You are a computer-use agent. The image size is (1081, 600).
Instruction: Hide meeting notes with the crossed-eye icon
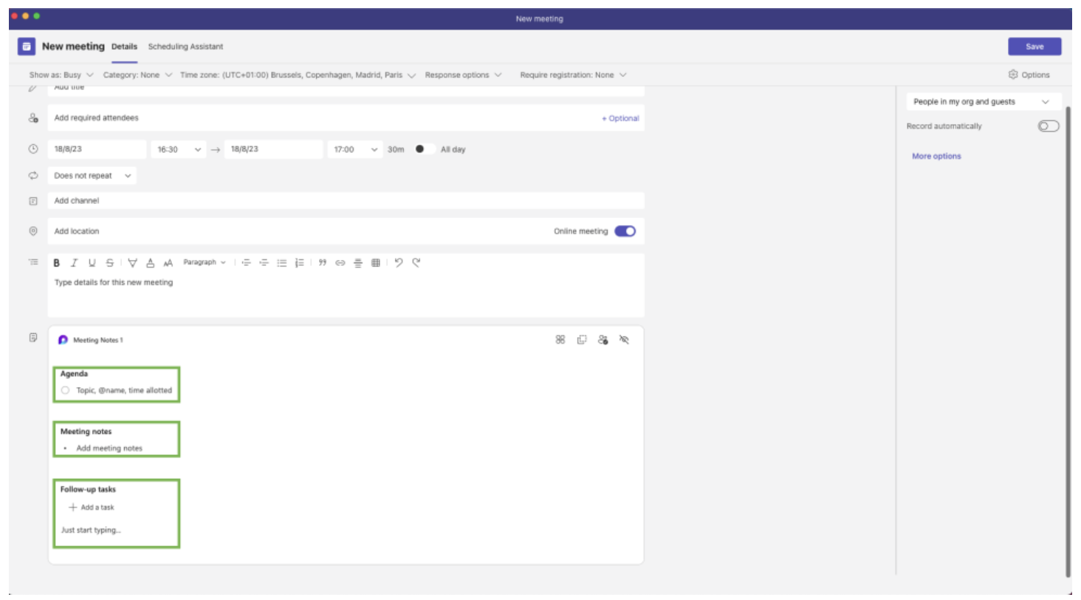tap(624, 340)
